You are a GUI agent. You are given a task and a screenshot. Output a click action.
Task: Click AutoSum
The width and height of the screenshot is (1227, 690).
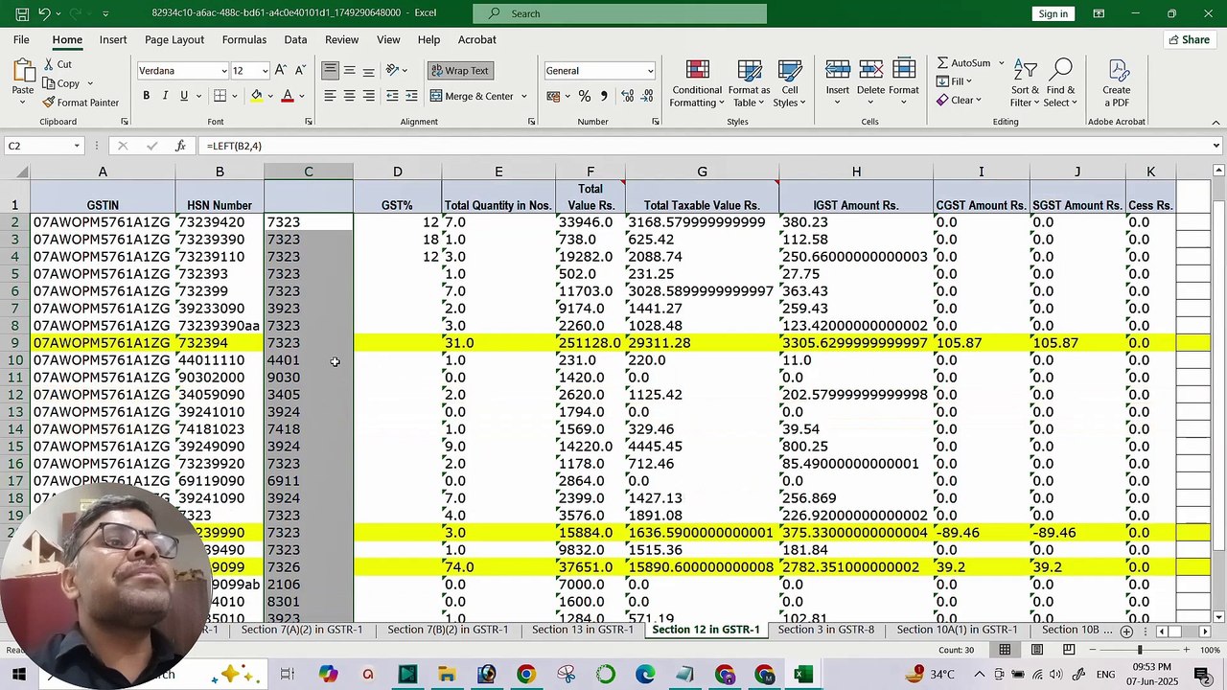(963, 63)
